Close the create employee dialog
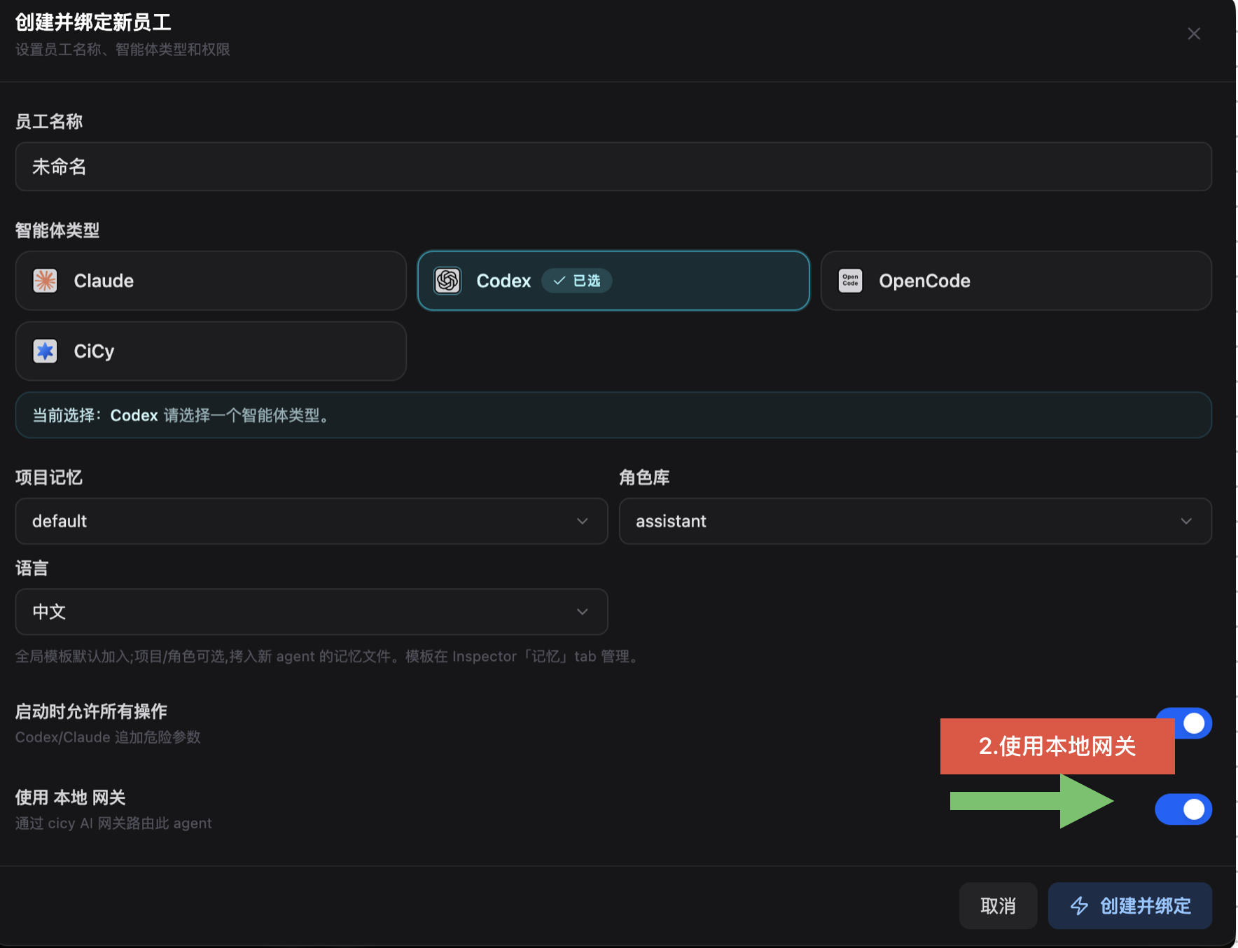This screenshot has width=1238, height=948. pos(1194,34)
